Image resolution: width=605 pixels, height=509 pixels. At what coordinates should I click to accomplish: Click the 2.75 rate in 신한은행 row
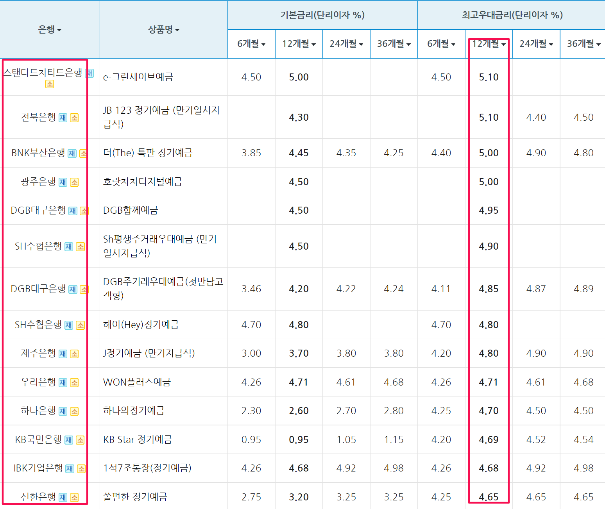251,497
